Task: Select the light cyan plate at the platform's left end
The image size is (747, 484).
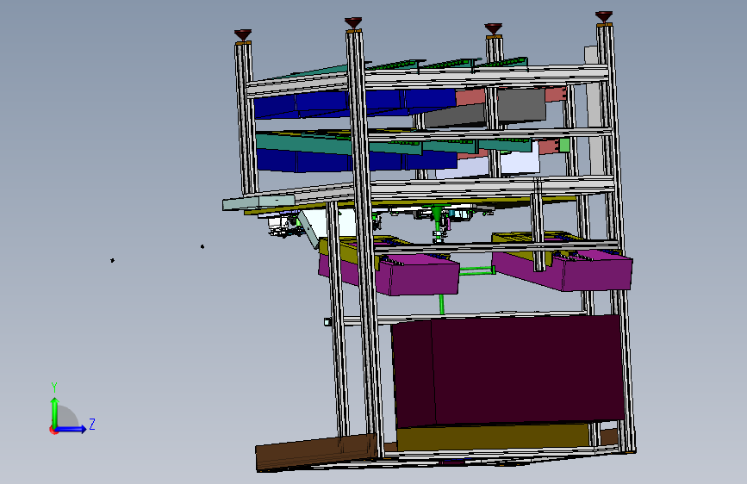Action: (x=259, y=202)
